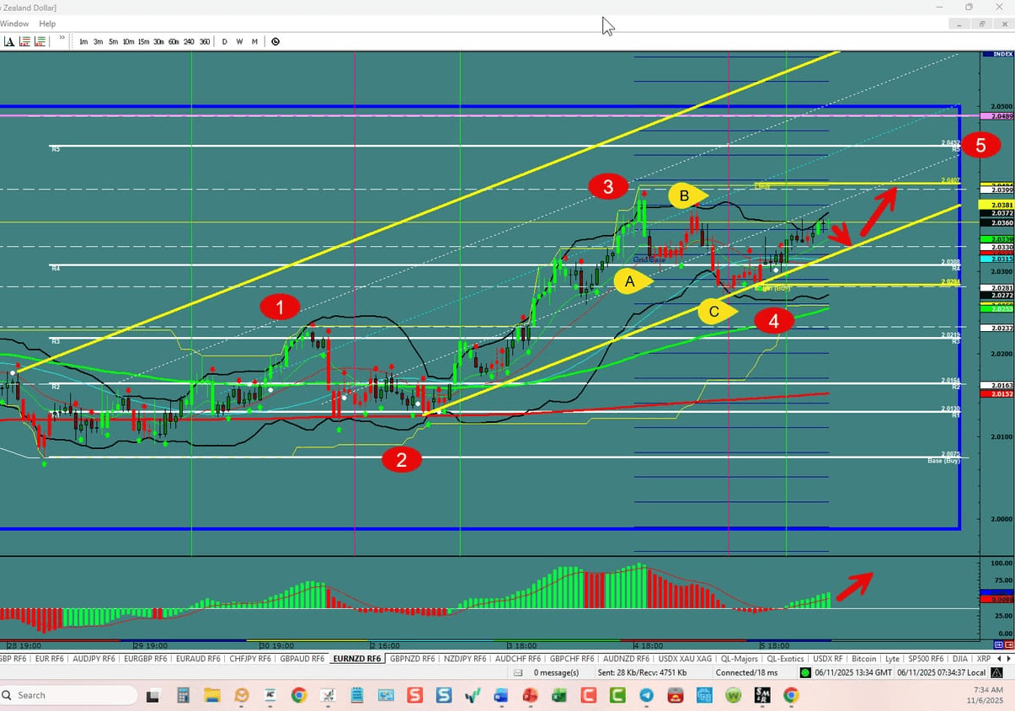Open the Window menu
1015x711 pixels.
click(14, 24)
